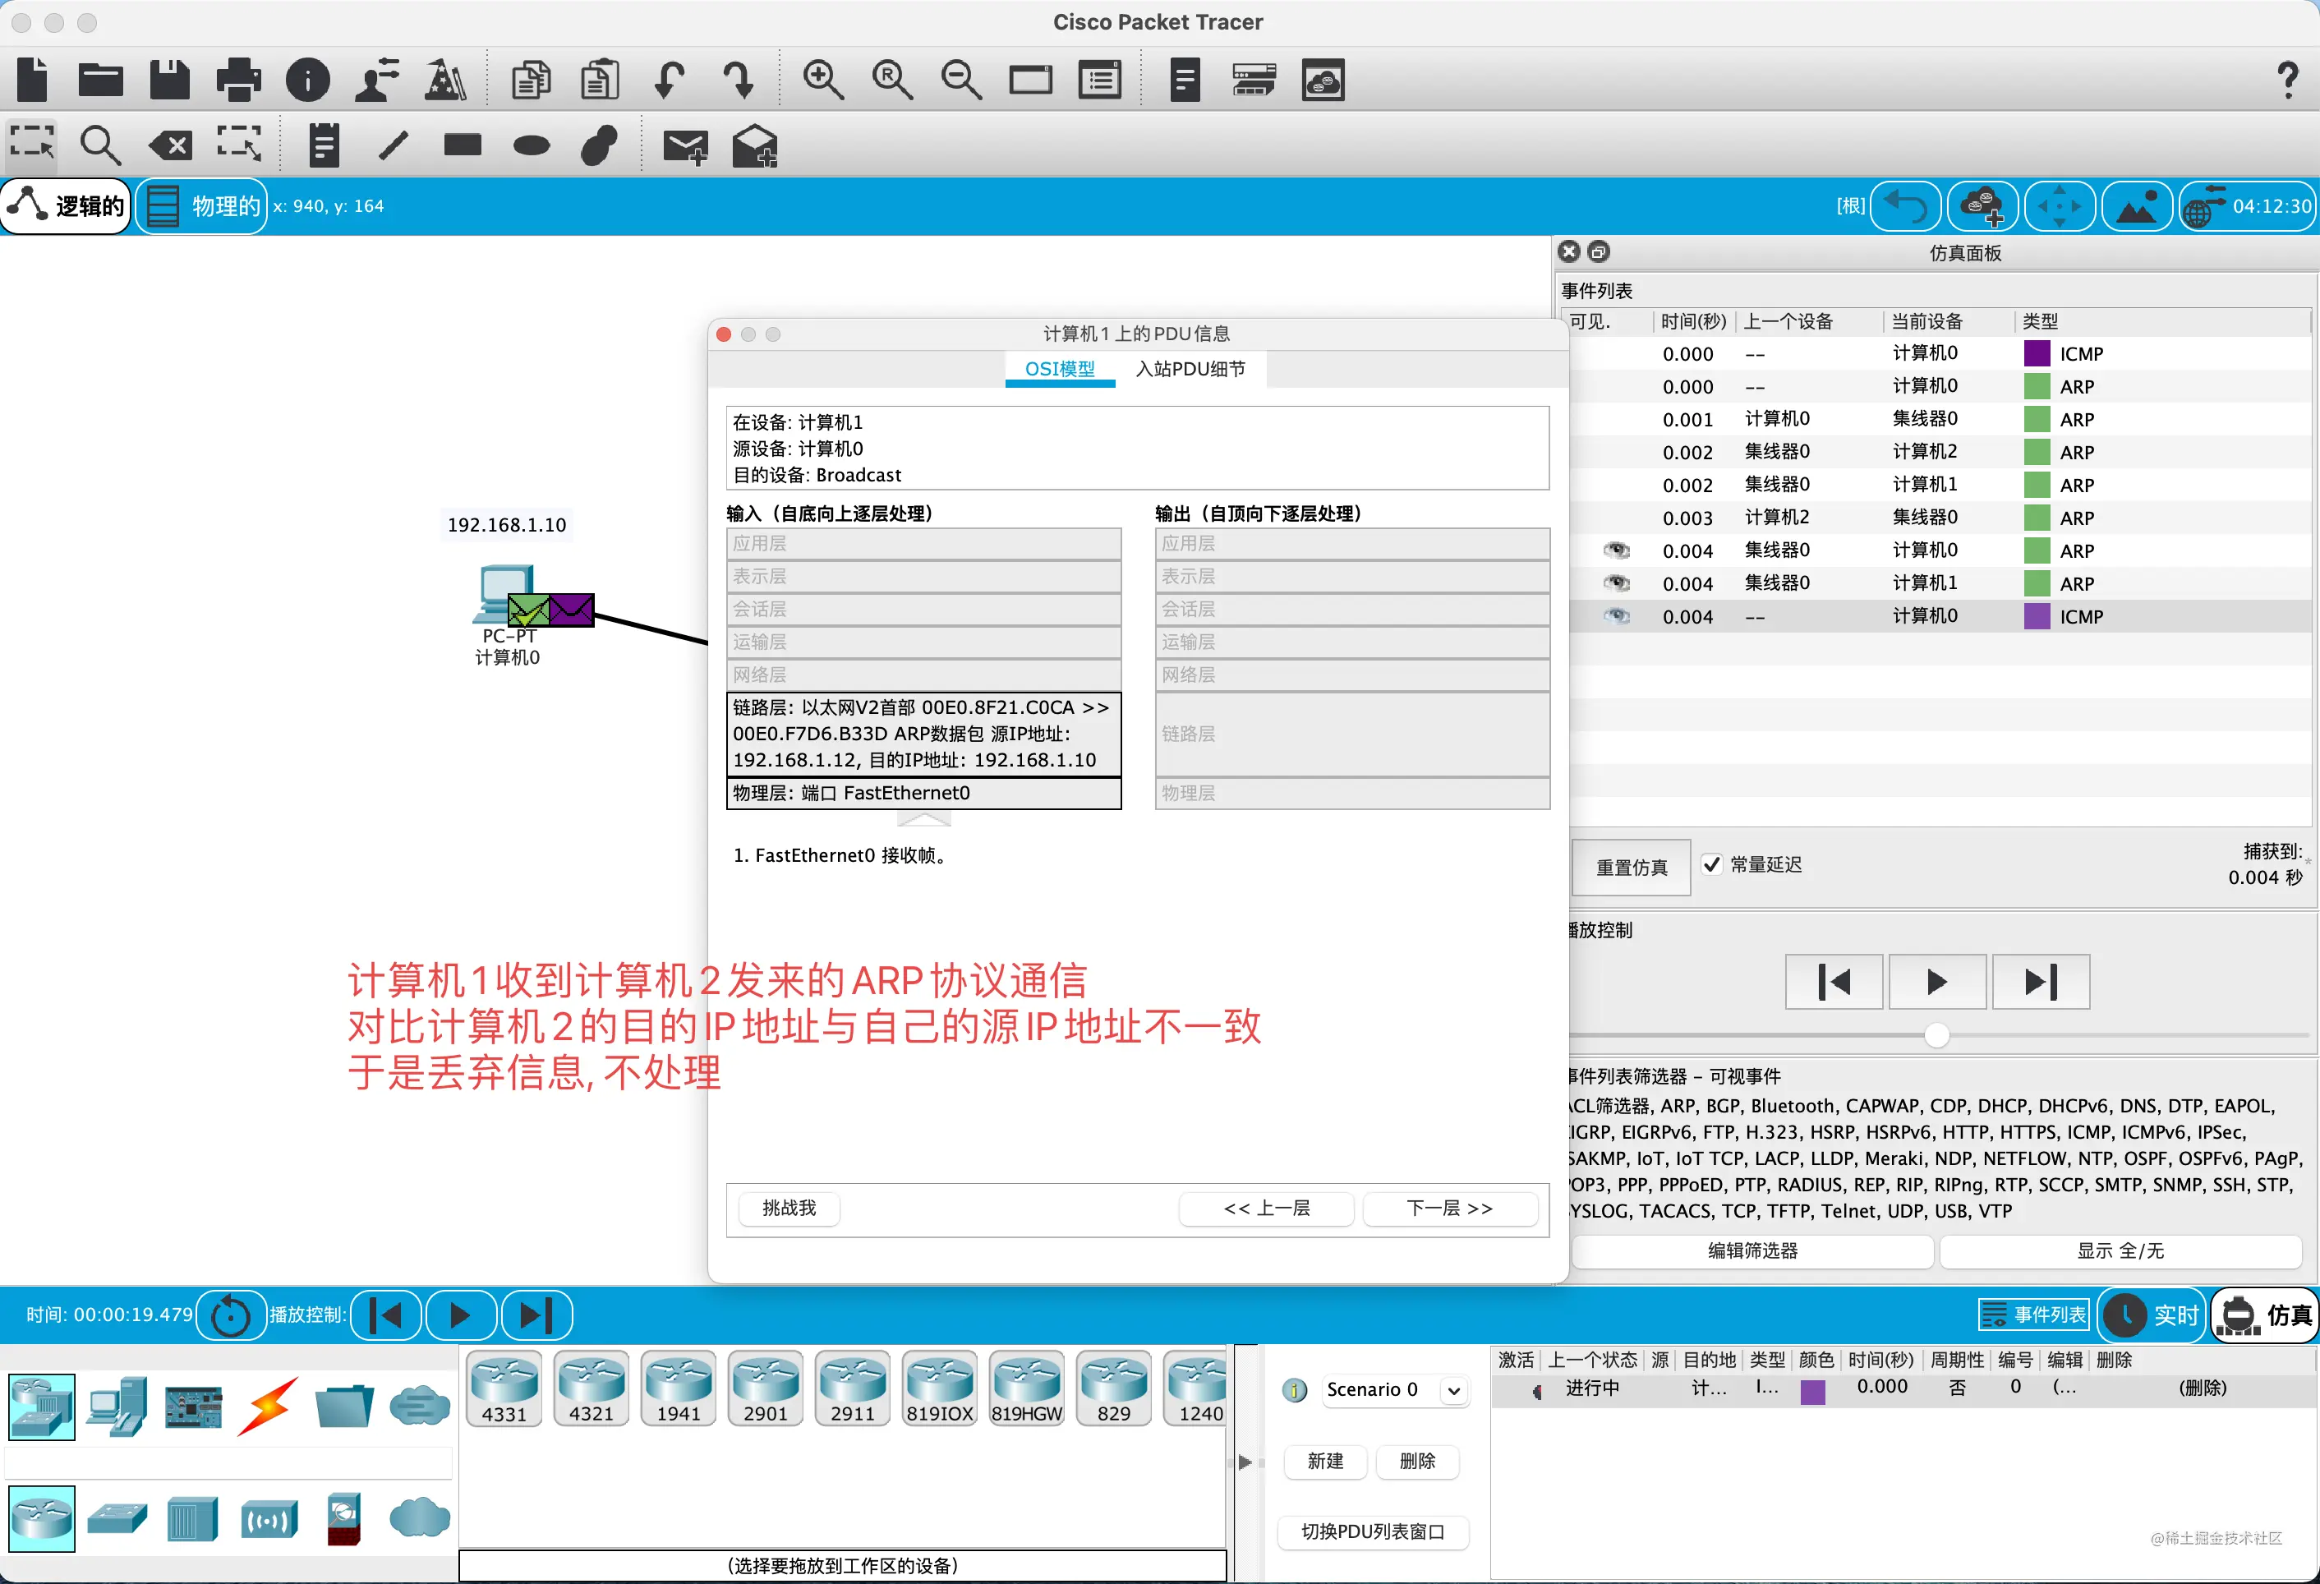The height and width of the screenshot is (1584, 2320).
Task: Select the 链路层 input layer box
Action: pyautogui.click(x=923, y=734)
